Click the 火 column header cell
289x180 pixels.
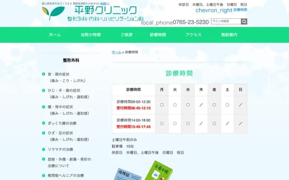click(175, 90)
